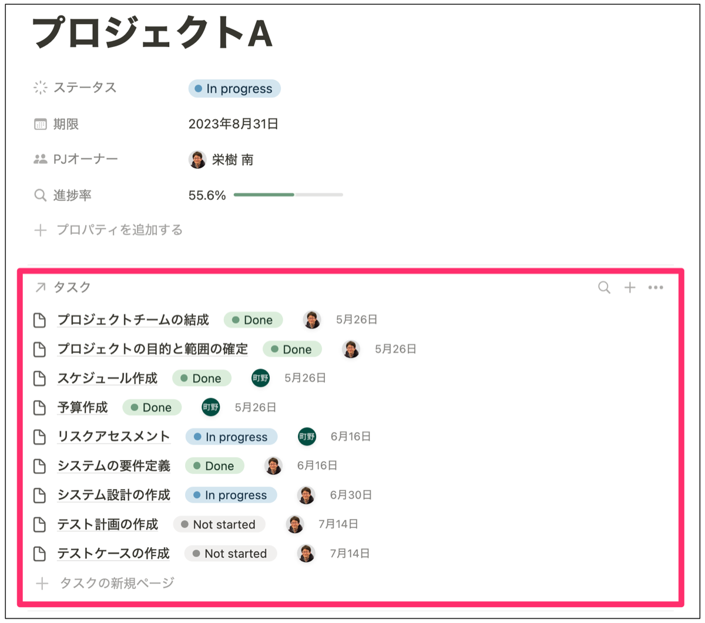Open the Done status tag on スケジュール作成

coord(202,378)
